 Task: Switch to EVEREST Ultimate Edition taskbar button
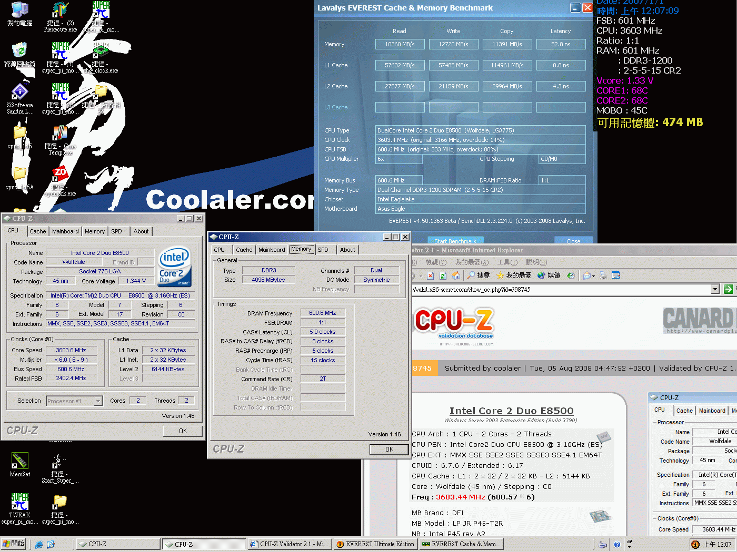(375, 544)
